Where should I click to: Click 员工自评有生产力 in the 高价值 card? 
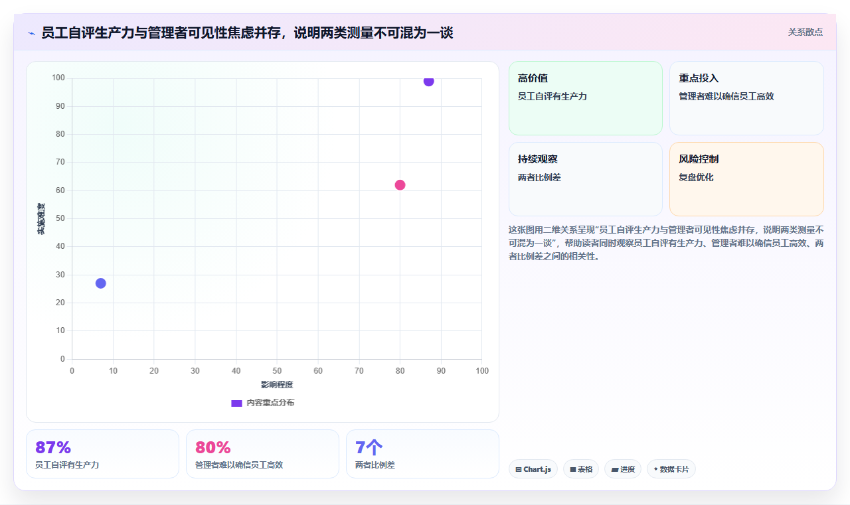click(552, 97)
